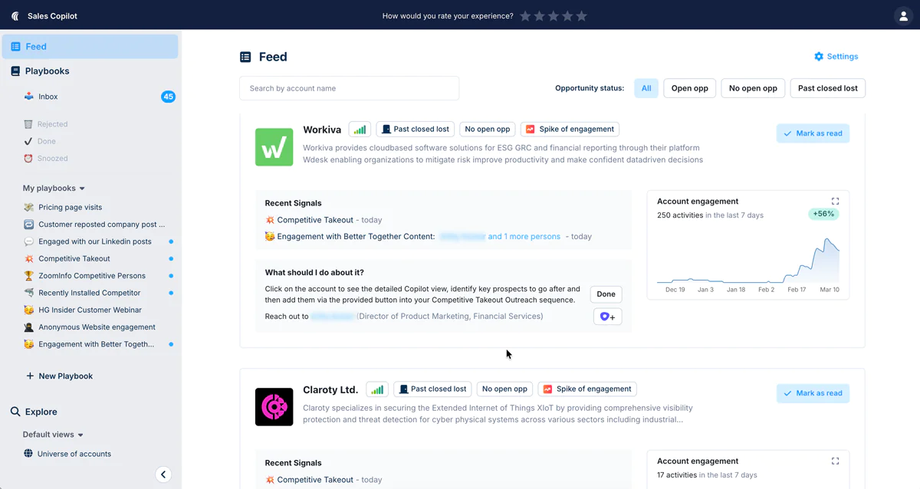The width and height of the screenshot is (920, 489).
Task: Click the Workiva engagement line chart
Action: pyautogui.click(x=747, y=261)
